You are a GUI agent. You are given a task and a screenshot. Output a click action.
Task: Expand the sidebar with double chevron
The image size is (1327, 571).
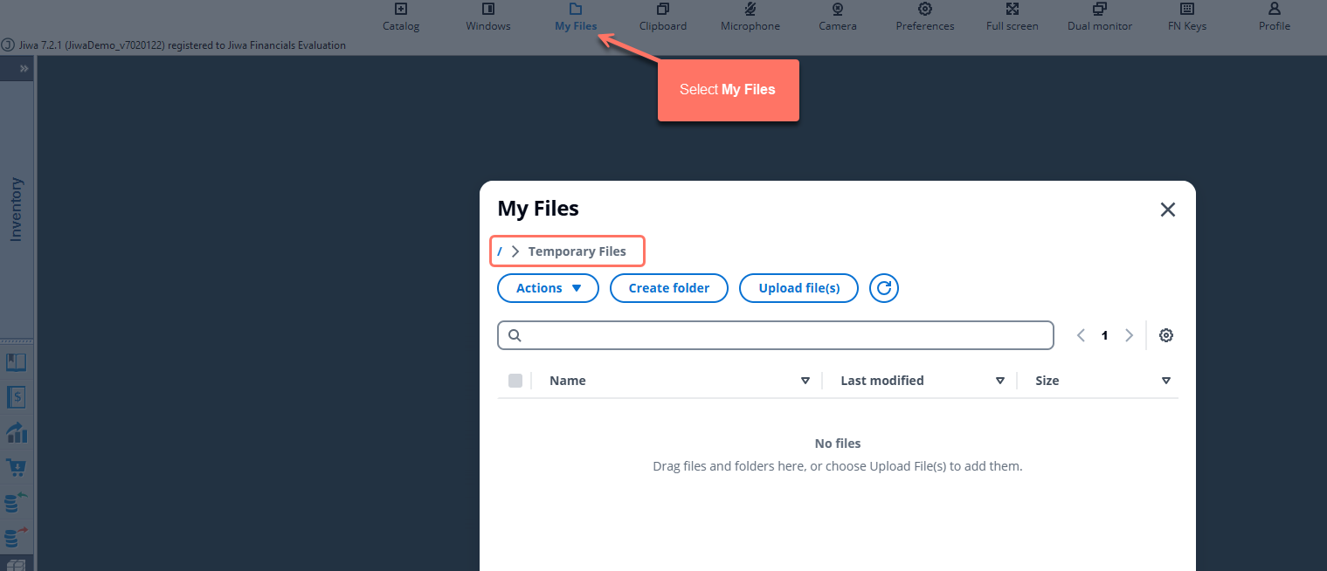pyautogui.click(x=24, y=68)
